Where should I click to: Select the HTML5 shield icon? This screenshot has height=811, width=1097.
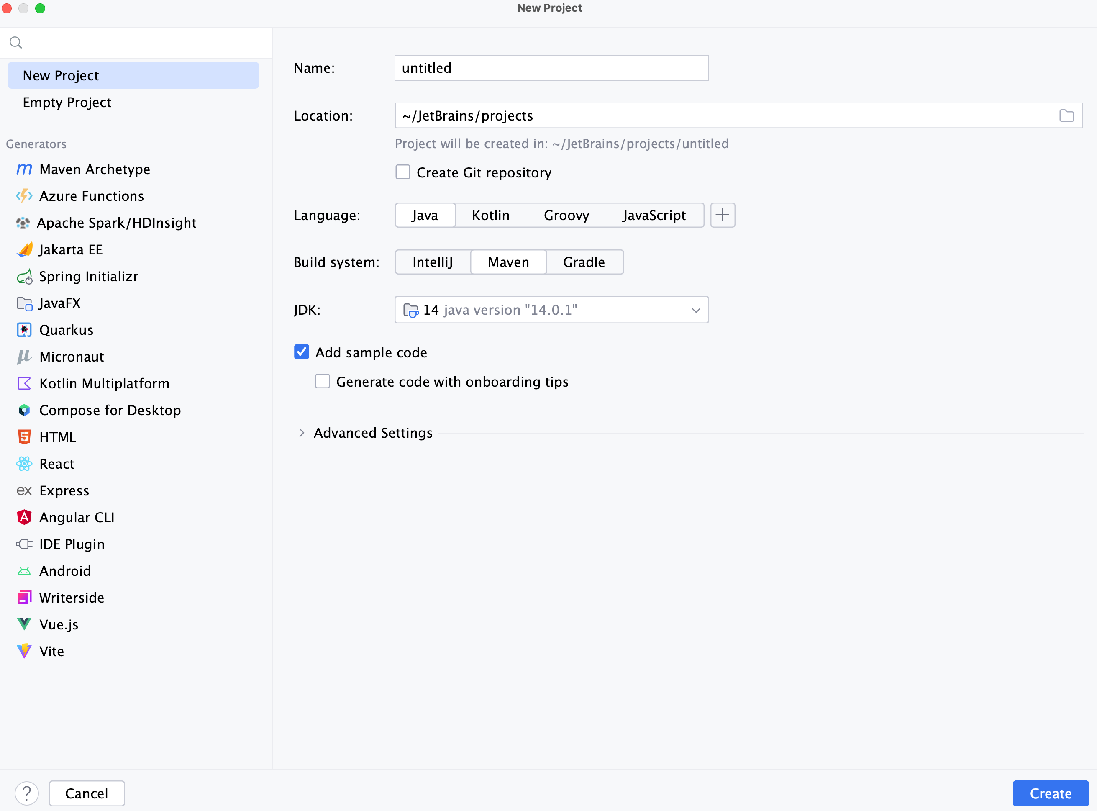pyautogui.click(x=24, y=437)
